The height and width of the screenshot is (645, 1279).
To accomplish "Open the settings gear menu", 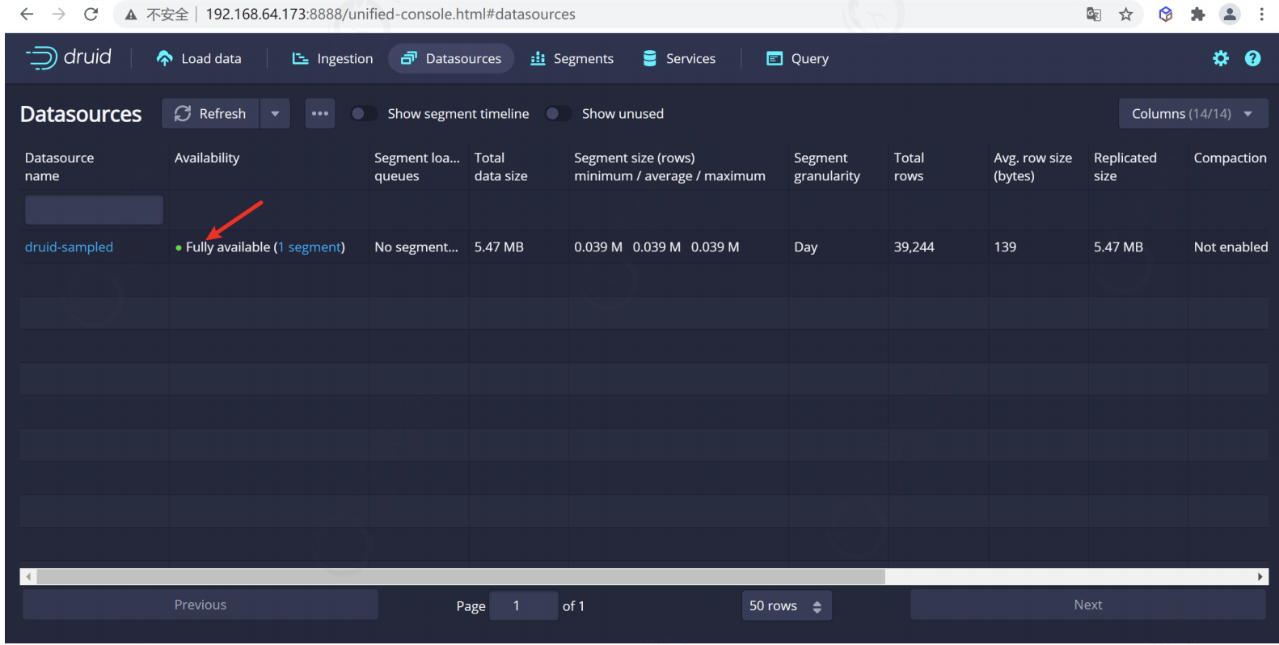I will point(1221,58).
